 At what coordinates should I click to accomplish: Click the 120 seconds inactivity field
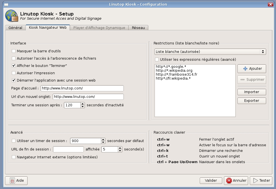[72, 105]
